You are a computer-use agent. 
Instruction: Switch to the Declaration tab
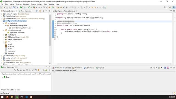[x=77, y=68]
